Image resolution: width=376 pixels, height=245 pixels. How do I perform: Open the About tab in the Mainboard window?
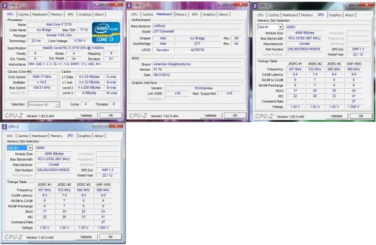coord(224,14)
